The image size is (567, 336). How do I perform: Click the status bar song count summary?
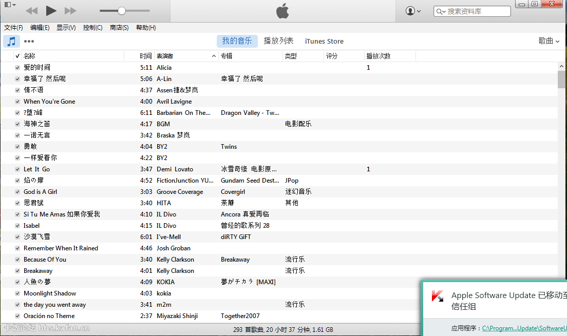283,329
